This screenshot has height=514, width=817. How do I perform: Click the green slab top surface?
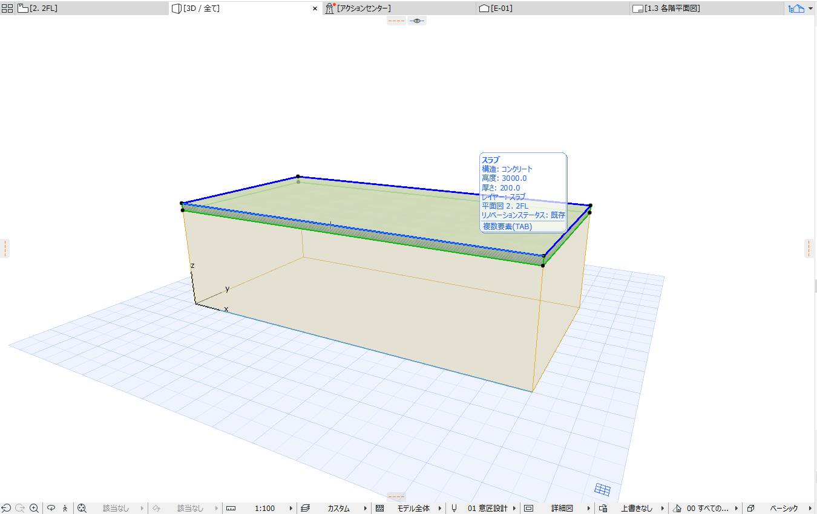point(387,212)
